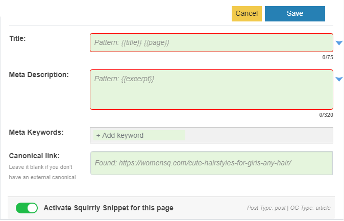Screen dimensions: 344x221
Task: Click the 'Title:' field label
Action: 17,38
